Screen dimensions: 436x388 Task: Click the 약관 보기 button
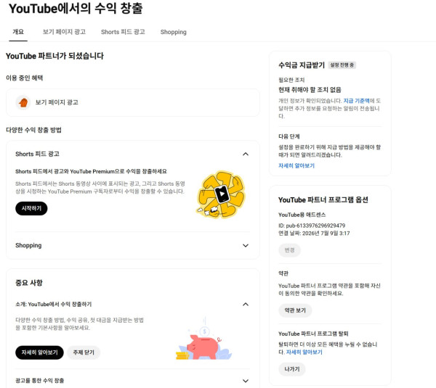(x=295, y=310)
